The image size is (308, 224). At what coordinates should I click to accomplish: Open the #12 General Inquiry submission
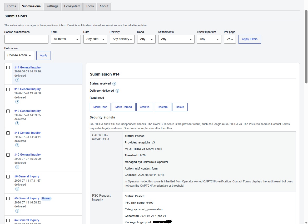[27, 111]
